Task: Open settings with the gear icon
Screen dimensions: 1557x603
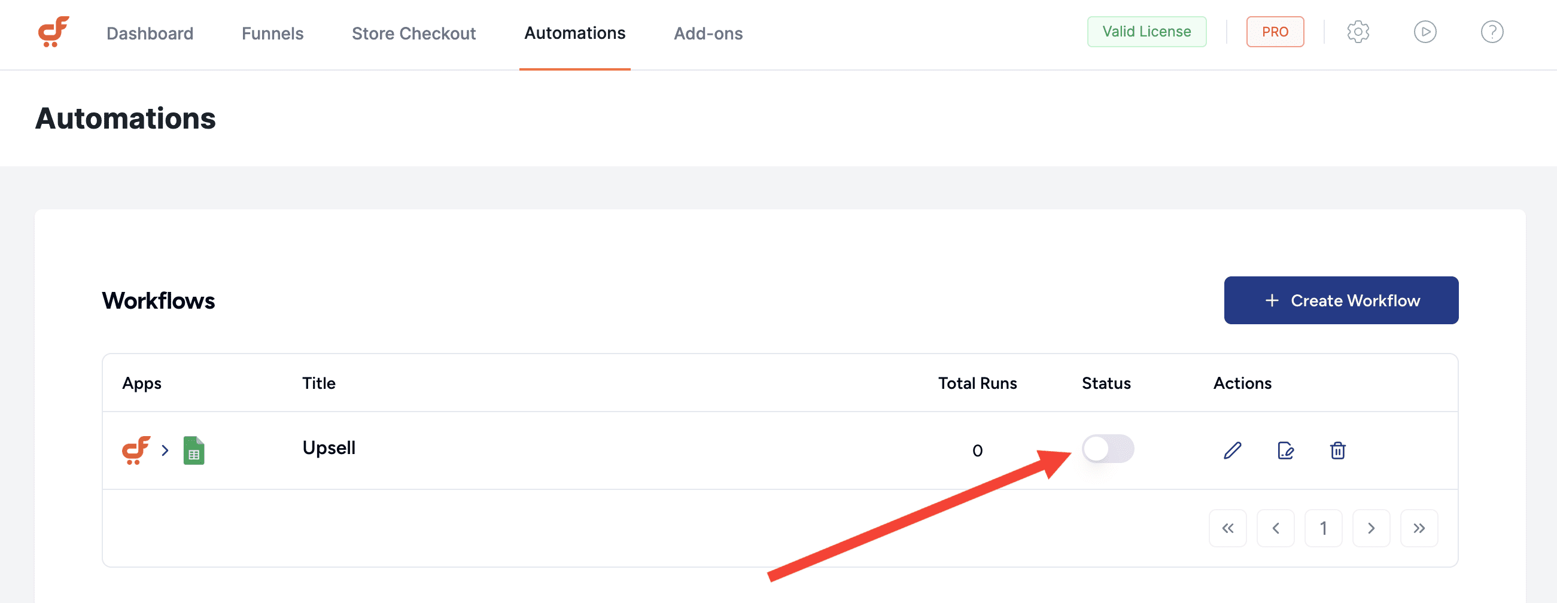Action: click(x=1358, y=32)
